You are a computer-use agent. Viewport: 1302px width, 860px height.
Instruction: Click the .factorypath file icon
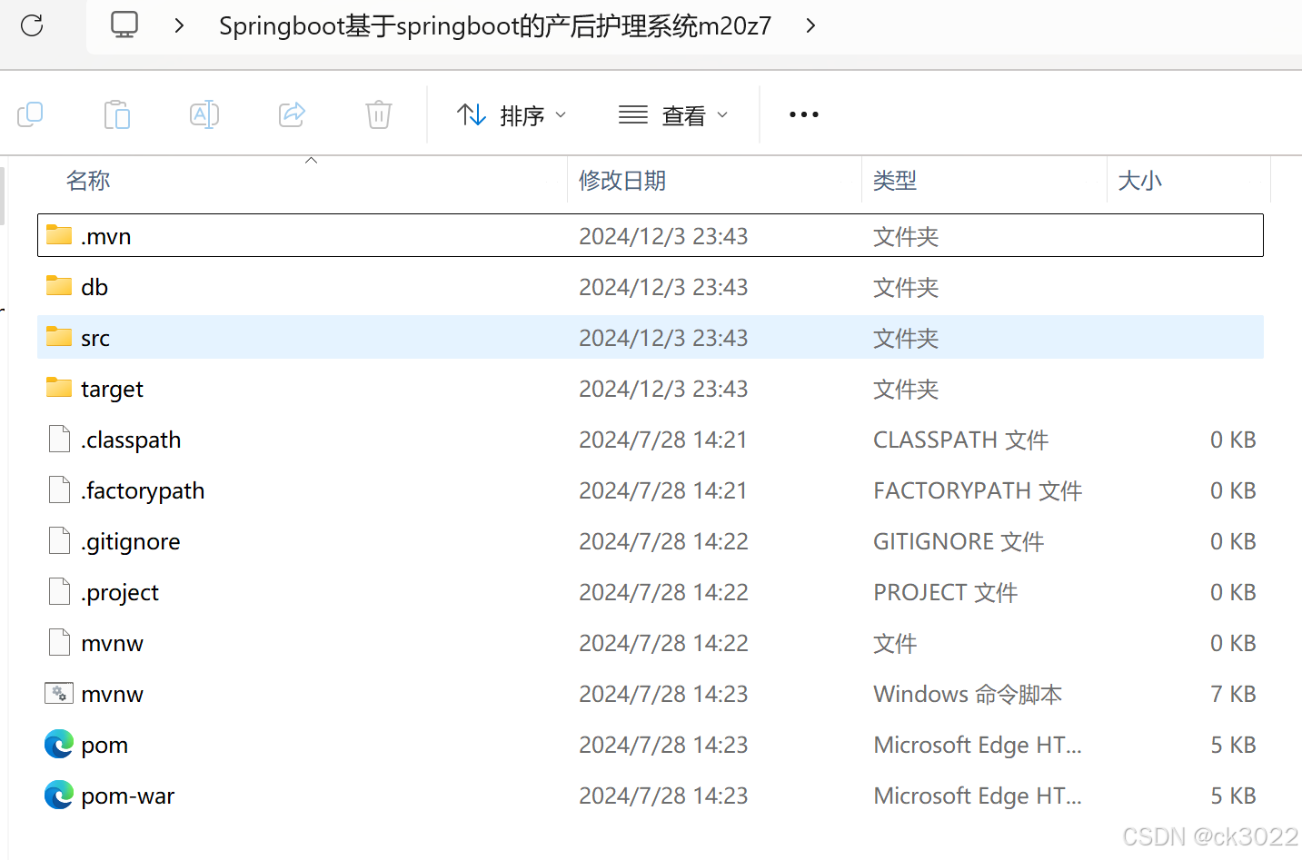pyautogui.click(x=59, y=489)
